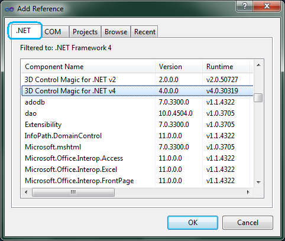The image size is (285, 241).
Task: Sort by Version column header
Action: point(179,67)
